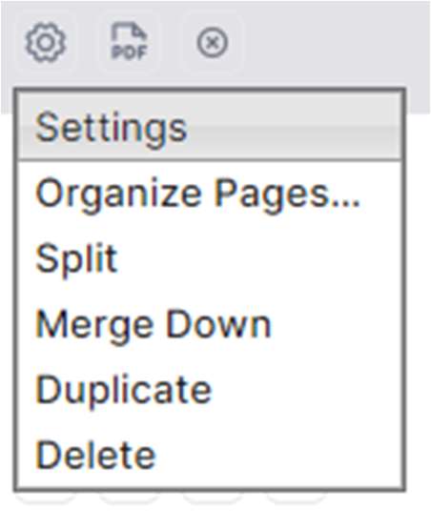Viewport: 431px width, 511px height.
Task: Select the Split menu option
Action: coord(209,259)
